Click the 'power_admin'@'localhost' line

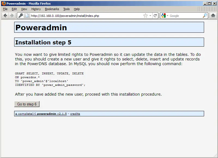click(x=42, y=81)
